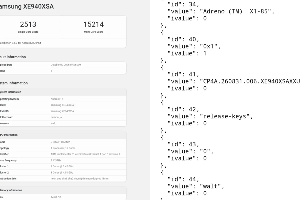Click the Memory size 14.89 GB value
Image resolution: width=300 pixels, height=200 pixels.
click(x=56, y=197)
